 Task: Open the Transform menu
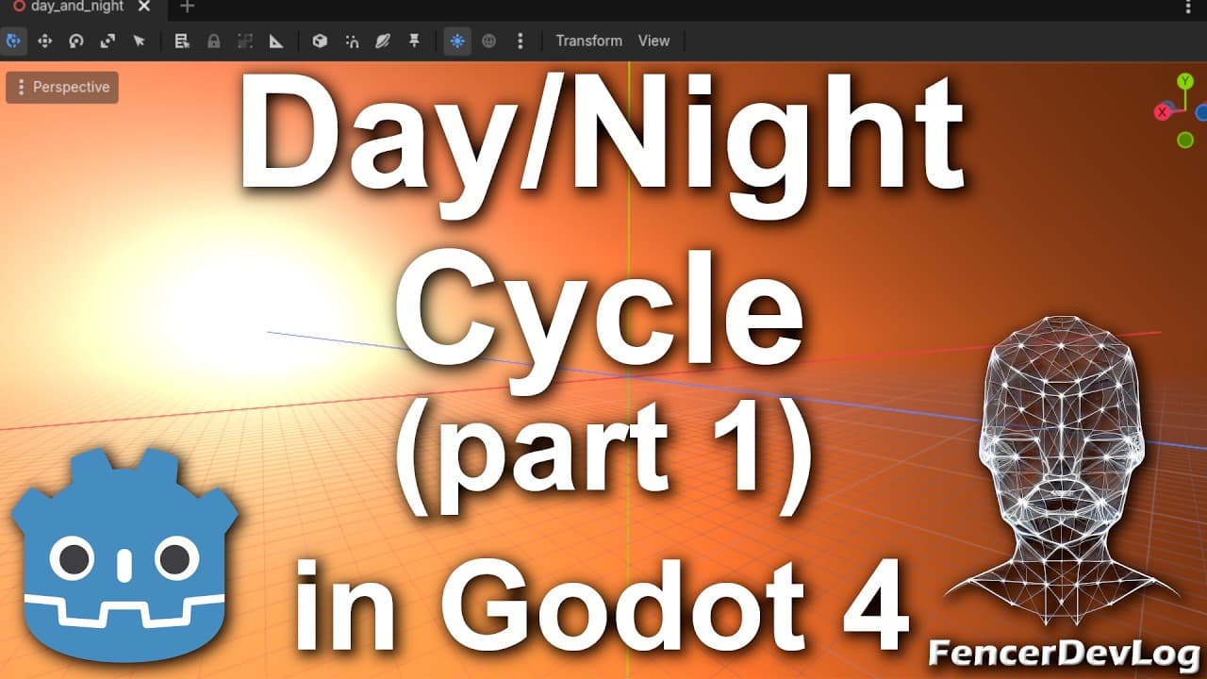click(589, 41)
